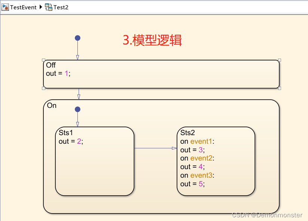Click the Simulink model icon in the breadcrumb
Viewport: 308px width, 221px height.
click(x=5, y=7)
